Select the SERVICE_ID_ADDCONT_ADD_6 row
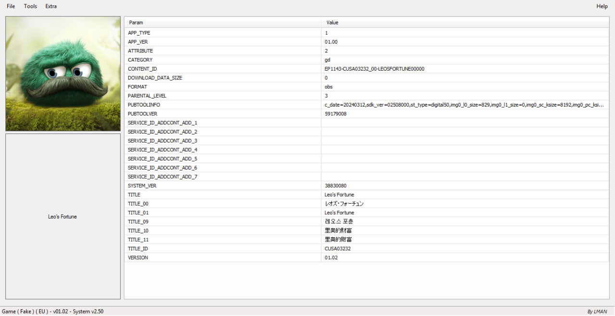The image size is (615, 316). pos(367,168)
